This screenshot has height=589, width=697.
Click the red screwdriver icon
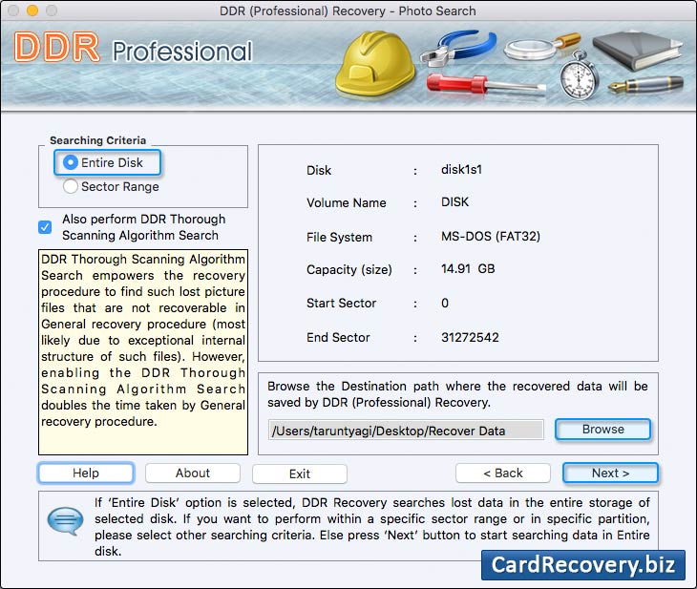[485, 85]
